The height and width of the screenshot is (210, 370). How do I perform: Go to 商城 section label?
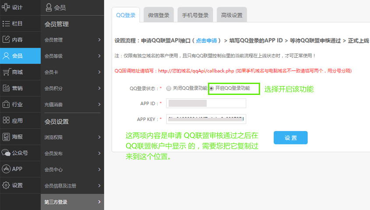(17, 72)
